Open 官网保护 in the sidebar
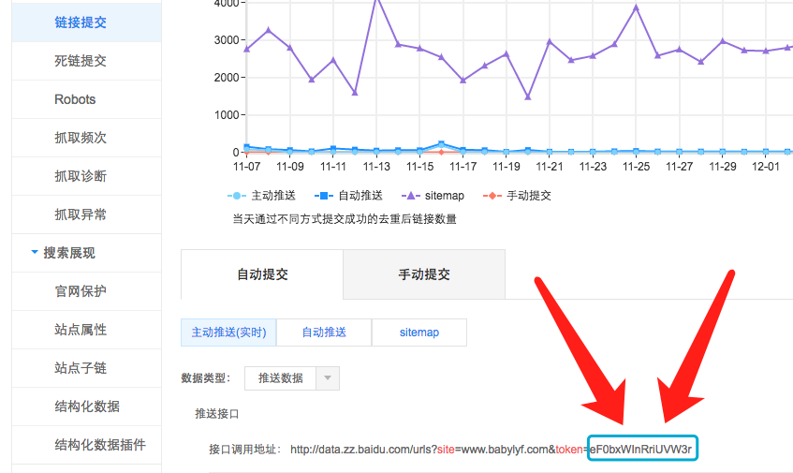This screenshot has height=473, width=793. tap(81, 291)
